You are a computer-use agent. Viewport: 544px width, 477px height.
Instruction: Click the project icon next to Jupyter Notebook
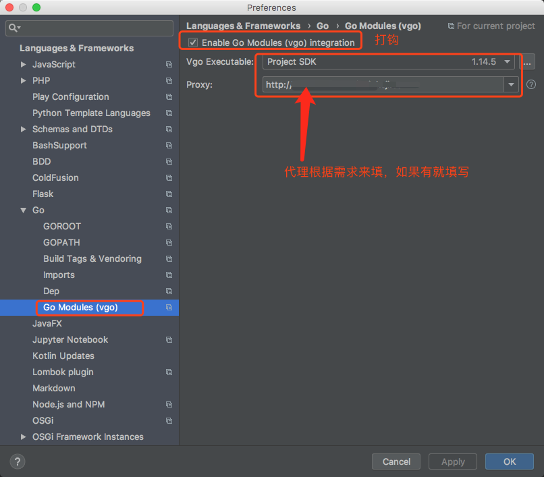pos(169,339)
